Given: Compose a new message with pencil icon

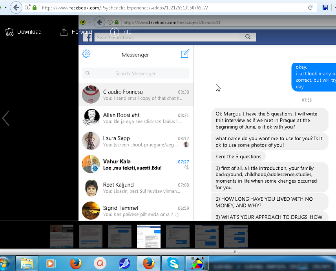Looking at the screenshot, I should 185,53.
